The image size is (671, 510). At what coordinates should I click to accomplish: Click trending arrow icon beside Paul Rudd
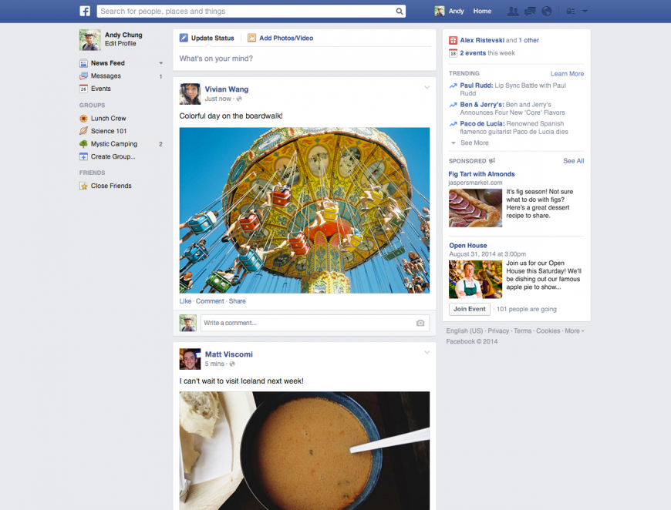coord(453,86)
